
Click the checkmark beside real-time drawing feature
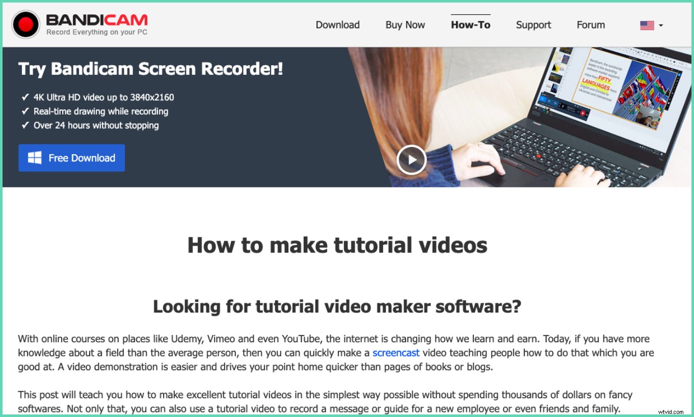coord(24,111)
